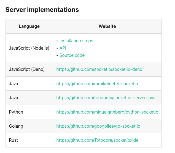Select the Java cell beside netty-socketio
This screenshot has height=153, width=175.
click(29, 84)
